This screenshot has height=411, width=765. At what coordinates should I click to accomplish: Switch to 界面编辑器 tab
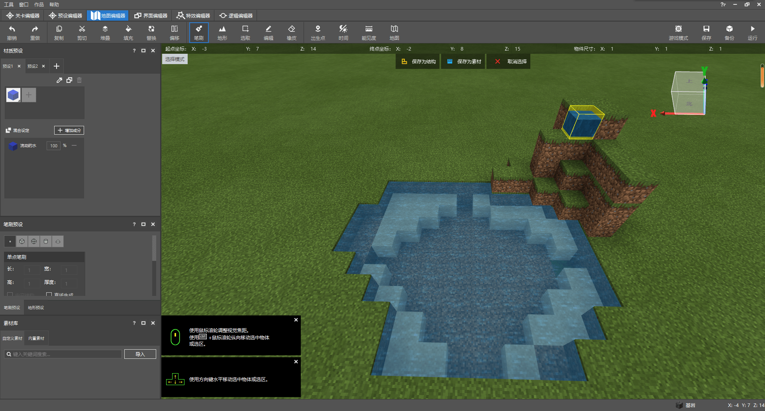click(151, 16)
